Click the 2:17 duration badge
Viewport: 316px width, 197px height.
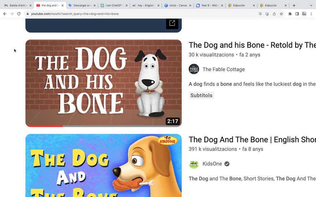tap(173, 121)
